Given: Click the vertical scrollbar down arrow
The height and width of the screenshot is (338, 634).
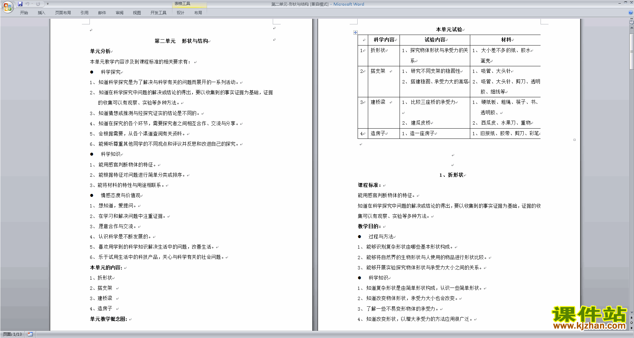Looking at the screenshot, I should coord(631,312).
